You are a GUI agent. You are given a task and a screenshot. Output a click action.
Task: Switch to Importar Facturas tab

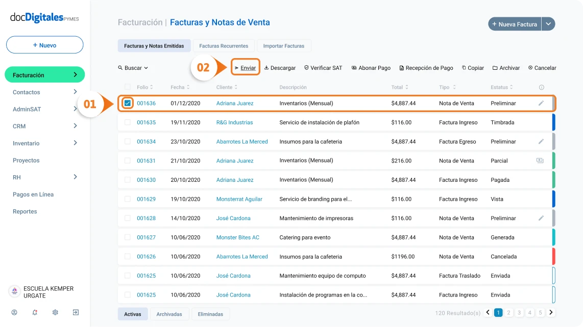pos(284,46)
